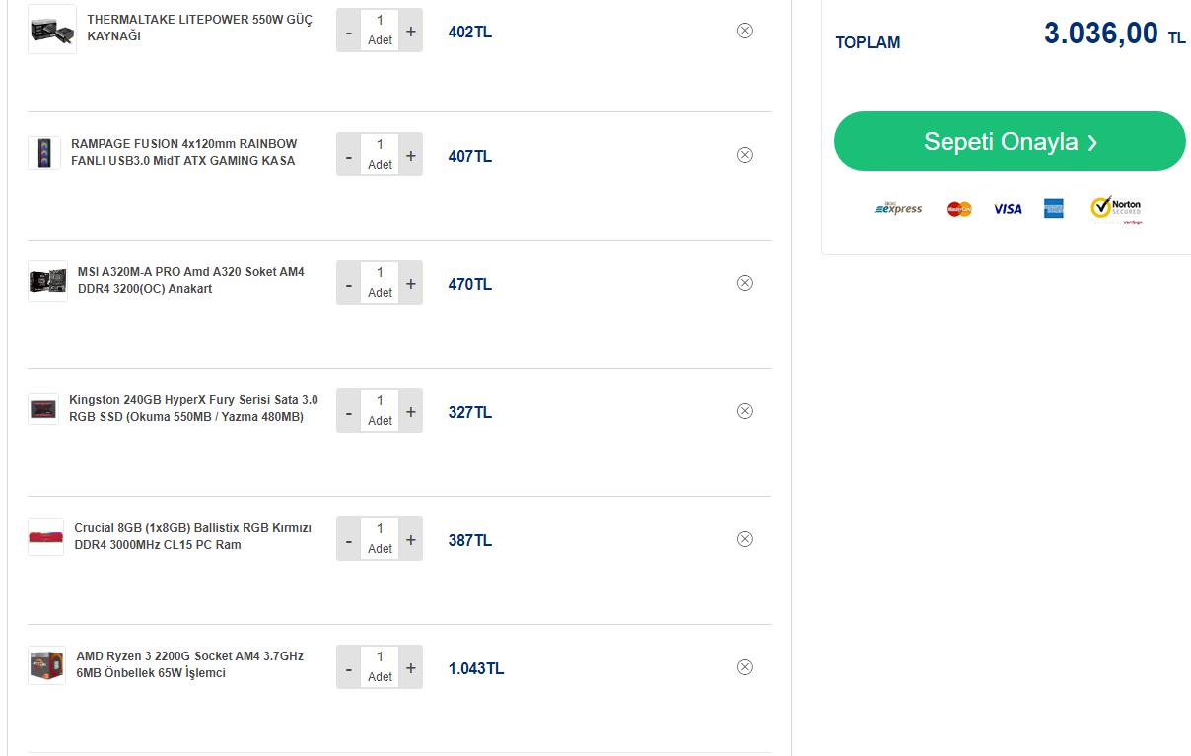Screen dimensions: 1191x756
Task: Open the AMD Ryzen 3 2200G product link
Action: [189, 664]
